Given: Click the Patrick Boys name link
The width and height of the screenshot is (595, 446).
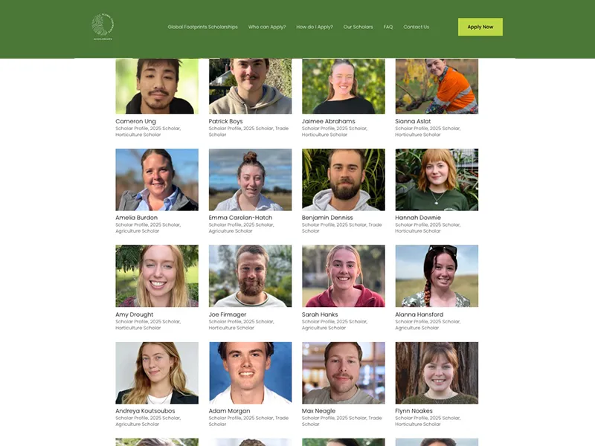Looking at the screenshot, I should click(x=225, y=121).
